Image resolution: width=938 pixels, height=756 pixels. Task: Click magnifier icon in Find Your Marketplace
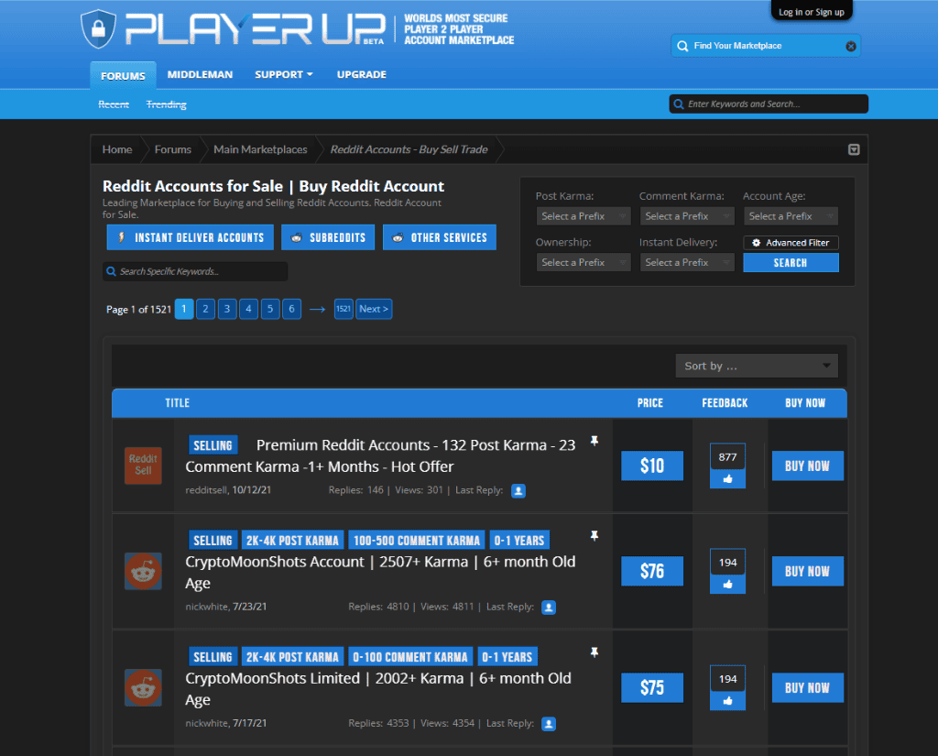(682, 46)
